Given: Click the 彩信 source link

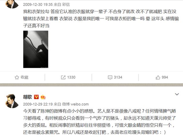Looking at the screenshot, I should coord(66,5).
